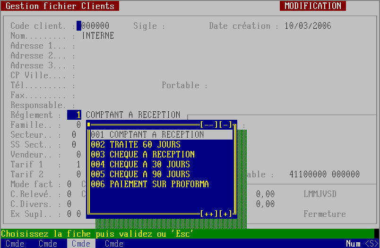Pick 003 CHEQUE A RECEPTION option
The image size is (380, 248).
[142, 155]
